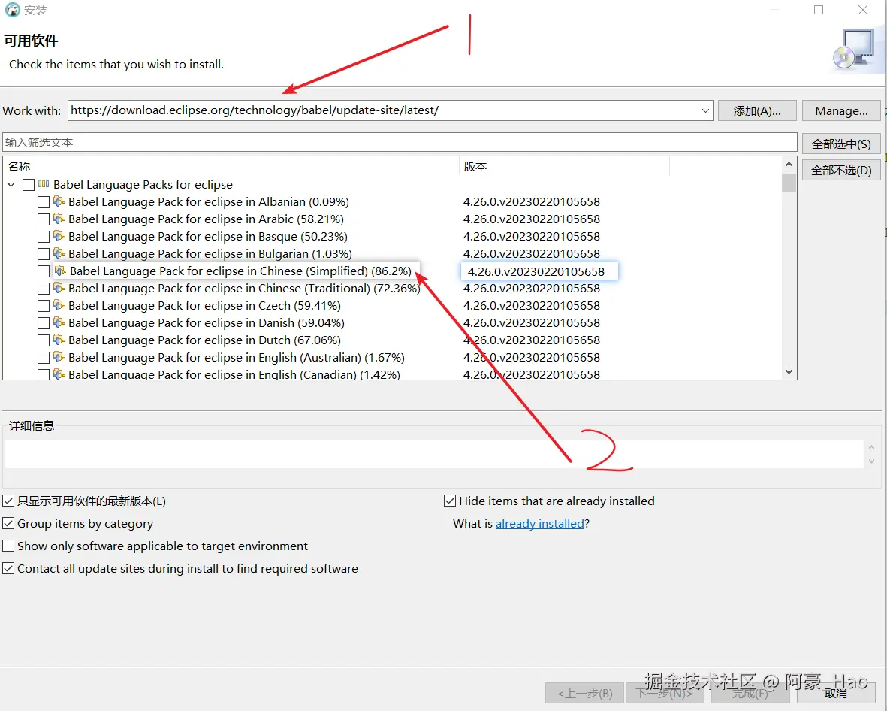Click the 输入筛选文本 filter field
This screenshot has height=711, width=887.
(400, 143)
